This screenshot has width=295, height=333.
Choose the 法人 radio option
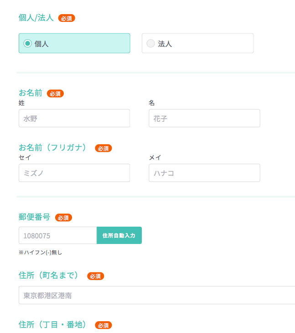coord(150,43)
